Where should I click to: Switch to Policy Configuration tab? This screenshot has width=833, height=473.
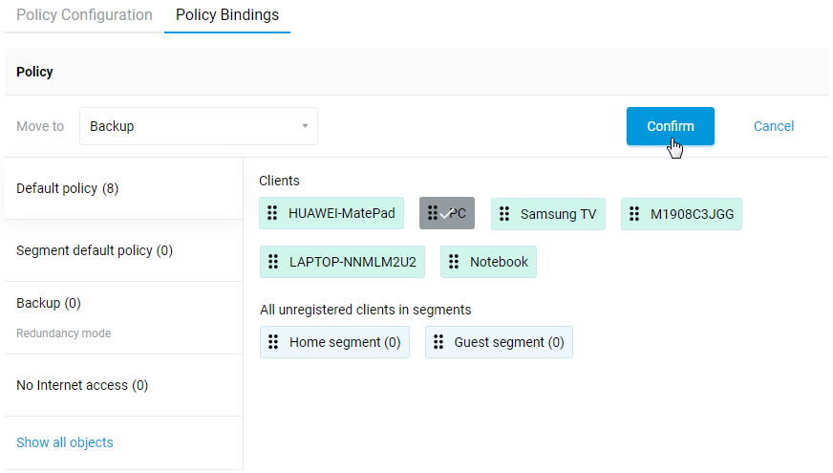click(84, 15)
